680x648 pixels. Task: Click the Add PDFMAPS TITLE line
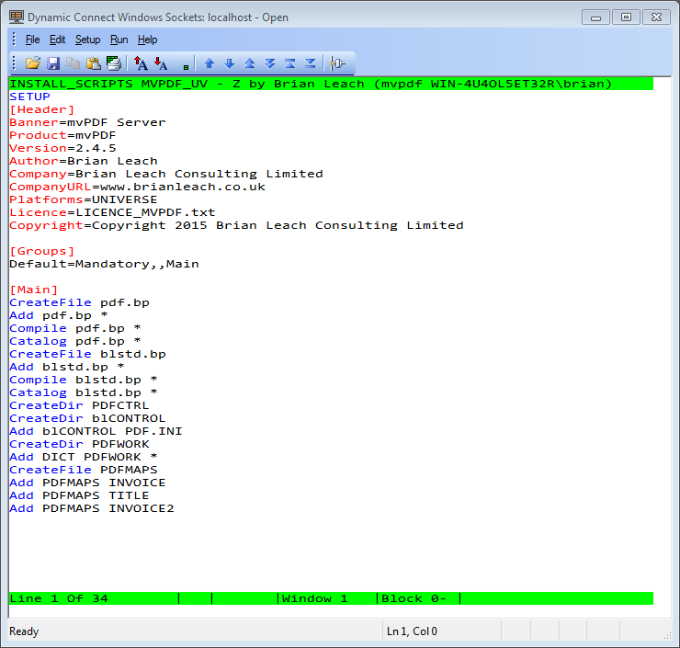(x=79, y=495)
